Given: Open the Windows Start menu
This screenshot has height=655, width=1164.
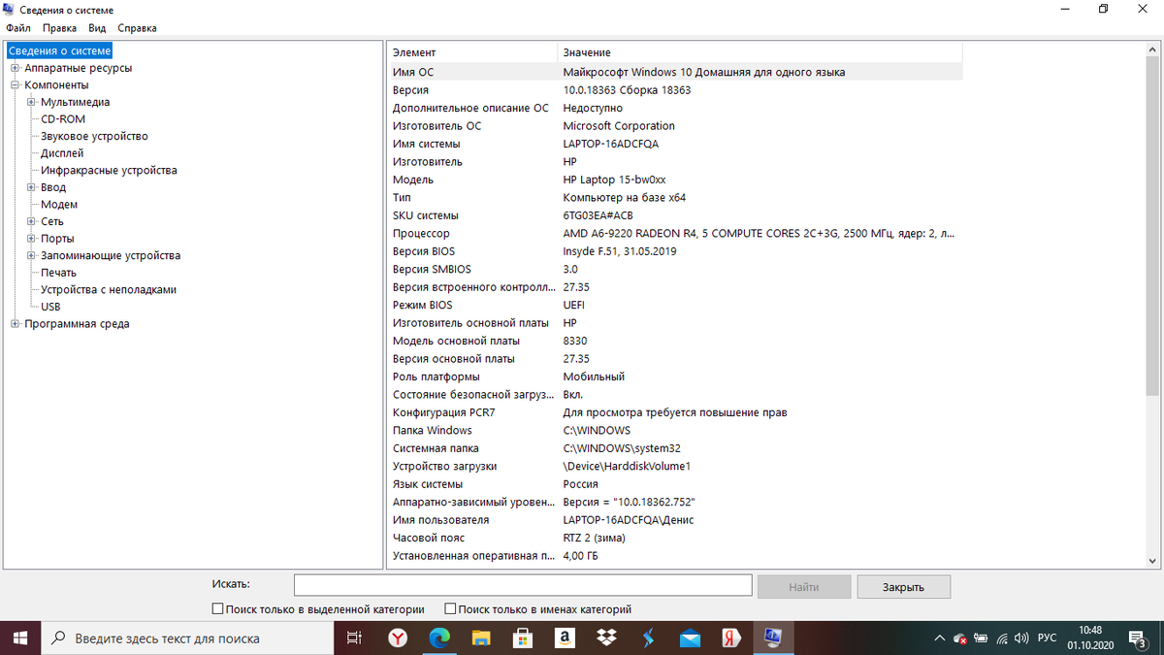Looking at the screenshot, I should [19, 639].
